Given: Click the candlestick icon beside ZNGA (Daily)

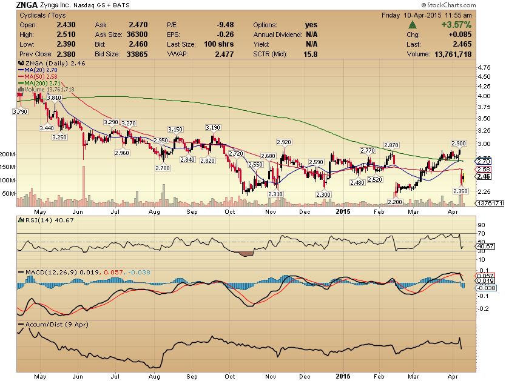Looking at the screenshot, I should (21, 64).
